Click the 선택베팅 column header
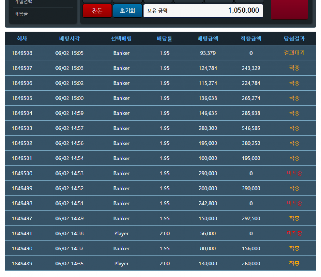 pyautogui.click(x=121, y=39)
